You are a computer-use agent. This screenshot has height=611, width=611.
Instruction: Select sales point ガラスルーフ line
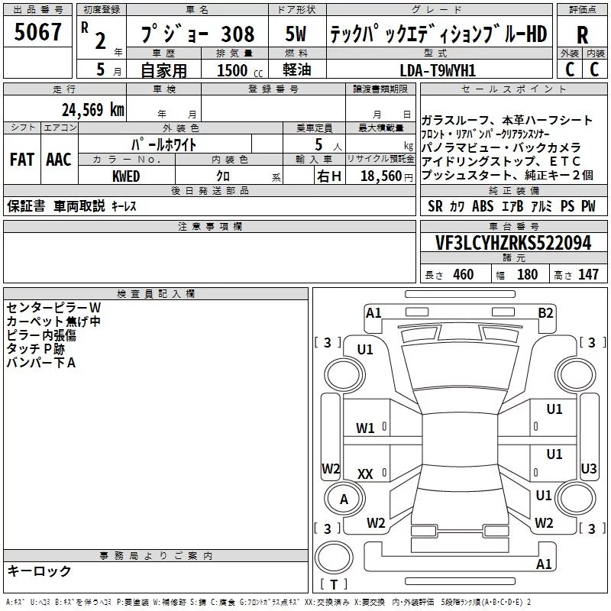507,120
